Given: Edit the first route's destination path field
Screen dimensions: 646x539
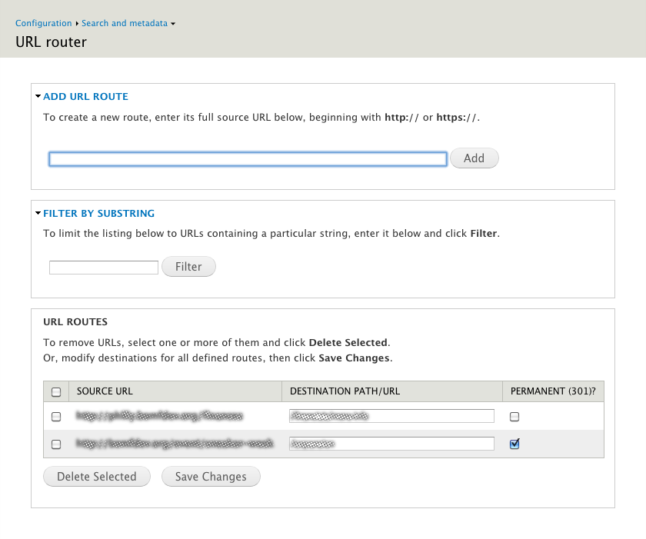Looking at the screenshot, I should (391, 416).
